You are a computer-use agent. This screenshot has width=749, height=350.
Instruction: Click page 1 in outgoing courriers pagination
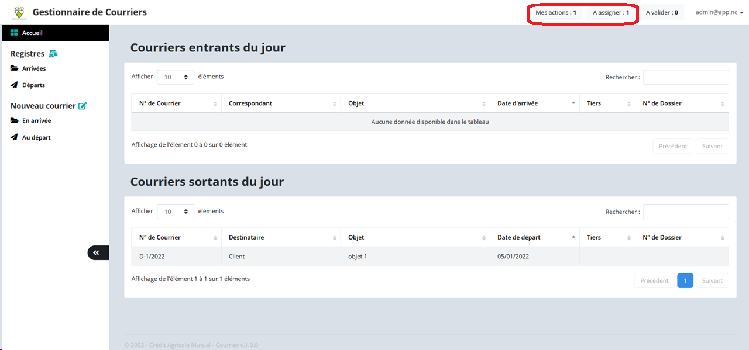coord(685,281)
